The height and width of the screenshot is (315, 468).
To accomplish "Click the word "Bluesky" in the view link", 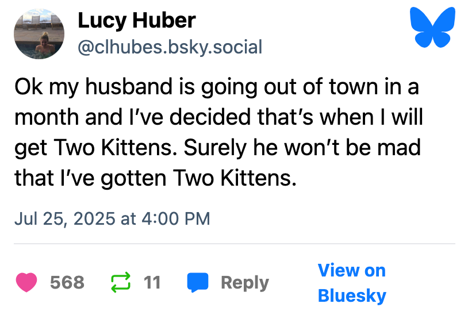I will pos(351,295).
